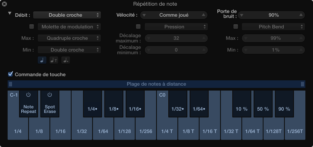The image size is (313, 147).
Task: Click the 90 % black key
Action: (x=284, y=104)
